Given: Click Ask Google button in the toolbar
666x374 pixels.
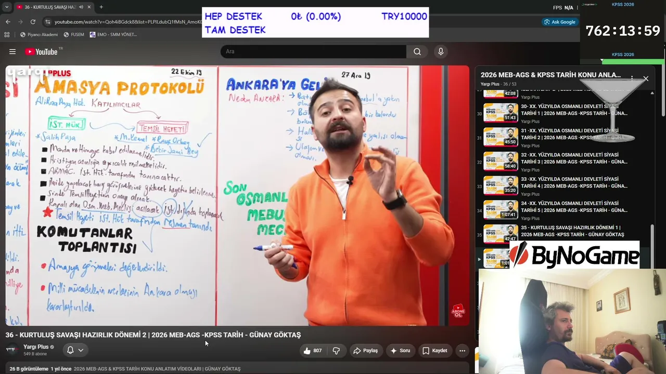Looking at the screenshot, I should 559,22.
